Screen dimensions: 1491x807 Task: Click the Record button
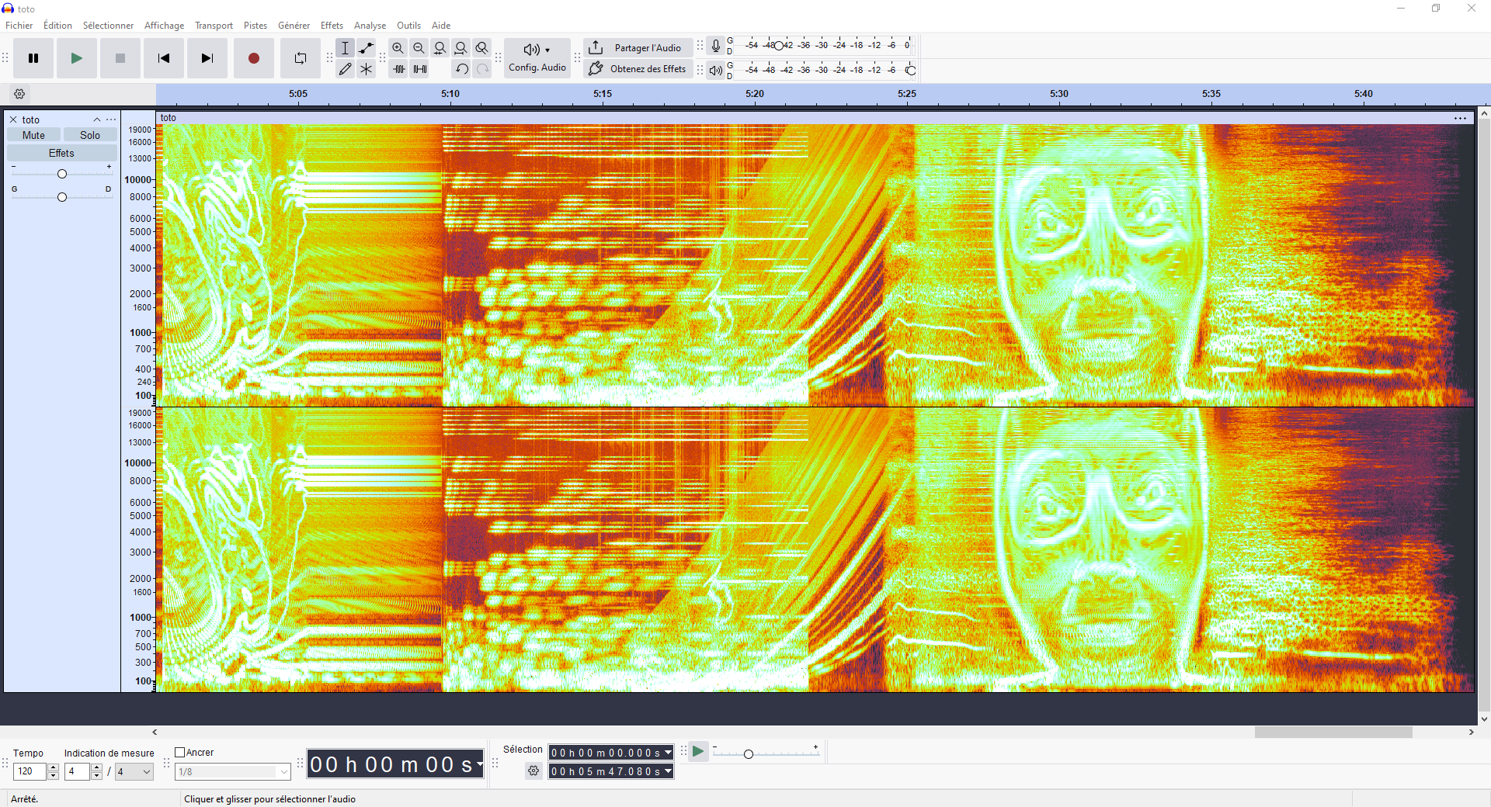tap(253, 58)
